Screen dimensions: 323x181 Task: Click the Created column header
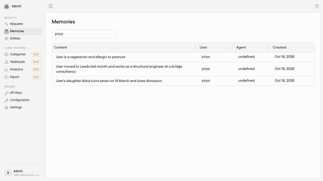(279, 47)
